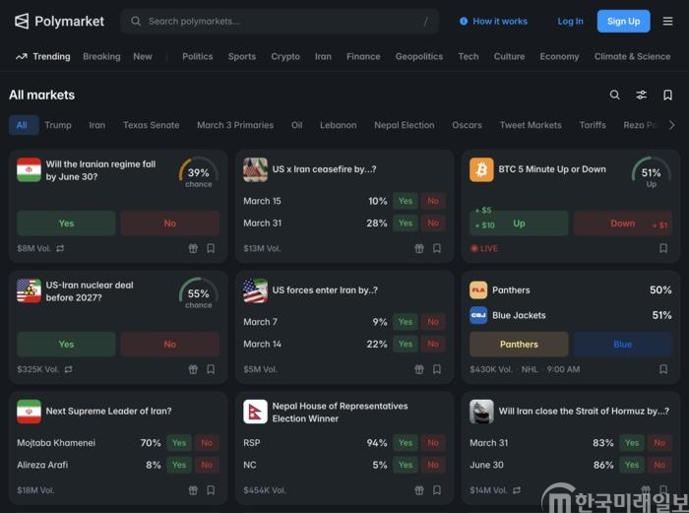Select the Trump filter chip
689x513 pixels.
click(x=58, y=125)
